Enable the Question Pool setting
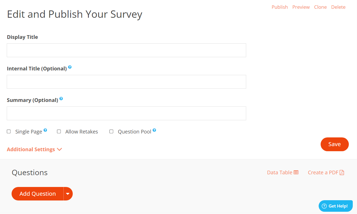 click(x=111, y=131)
